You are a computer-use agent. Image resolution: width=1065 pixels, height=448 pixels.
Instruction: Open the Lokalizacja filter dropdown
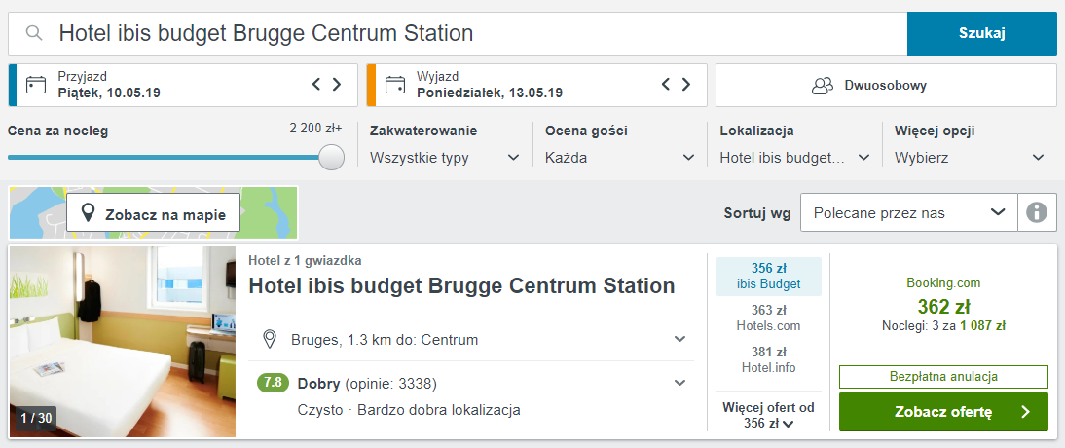click(x=794, y=158)
